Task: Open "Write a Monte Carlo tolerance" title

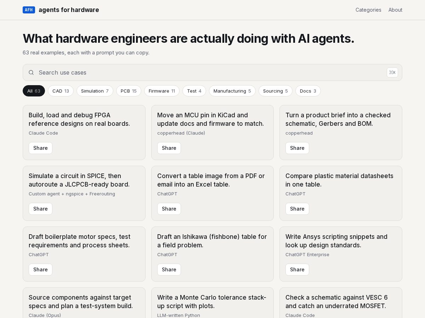Action: point(212,302)
